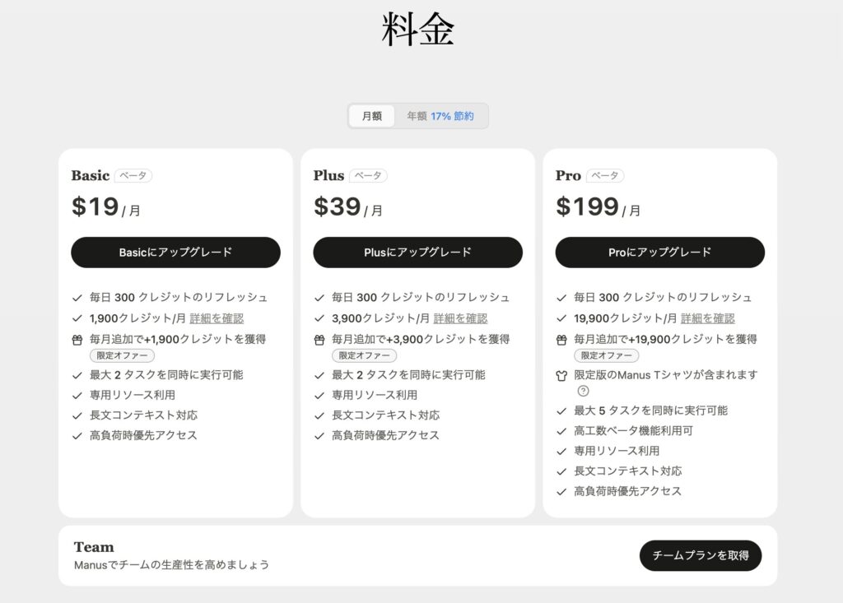Click 毎月追加で+19,900クレジットを獲得 text
Viewport: 843px width, 603px height.
coord(665,340)
